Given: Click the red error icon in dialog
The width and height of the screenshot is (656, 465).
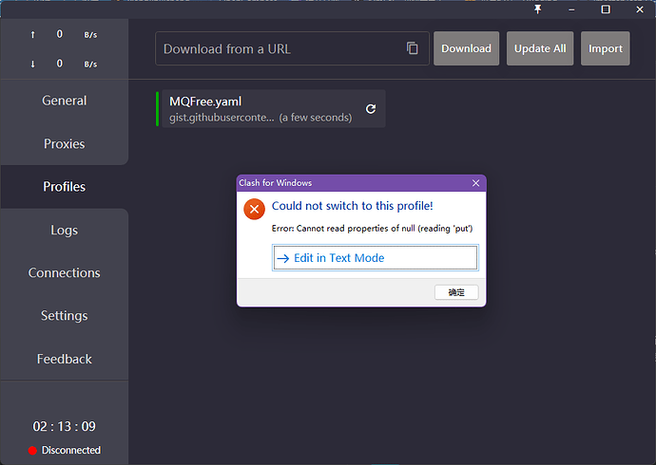Looking at the screenshot, I should 255,209.
